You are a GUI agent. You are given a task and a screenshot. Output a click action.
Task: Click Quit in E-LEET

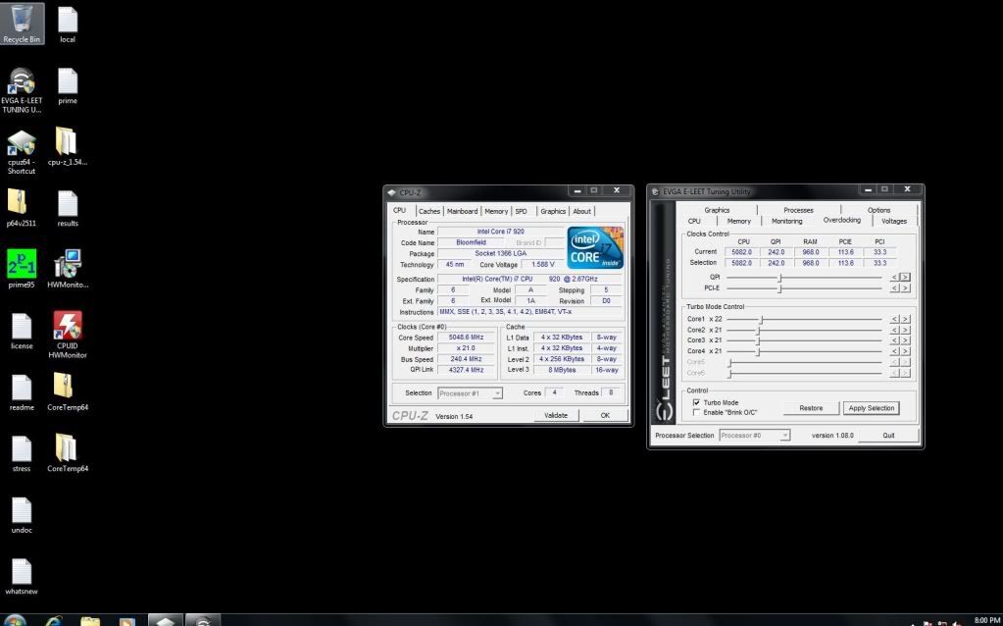pos(888,436)
